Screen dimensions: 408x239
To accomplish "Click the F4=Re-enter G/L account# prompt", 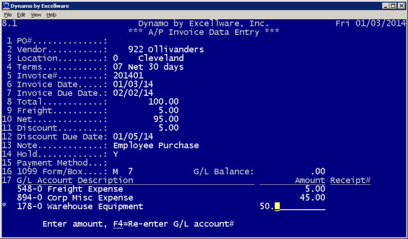I will click(x=173, y=224).
